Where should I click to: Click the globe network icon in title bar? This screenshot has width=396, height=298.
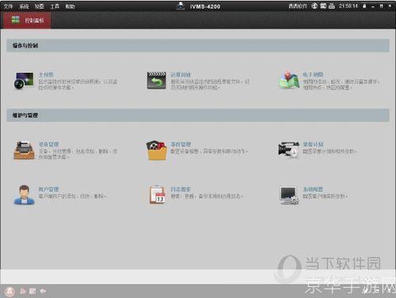314,6
